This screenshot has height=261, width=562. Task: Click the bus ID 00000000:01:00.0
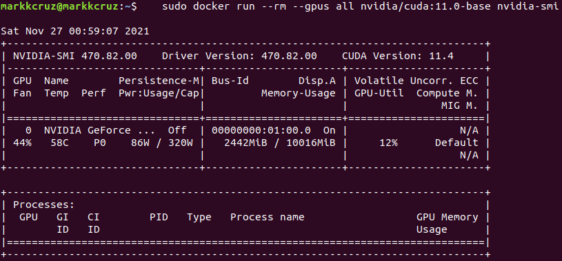261,130
